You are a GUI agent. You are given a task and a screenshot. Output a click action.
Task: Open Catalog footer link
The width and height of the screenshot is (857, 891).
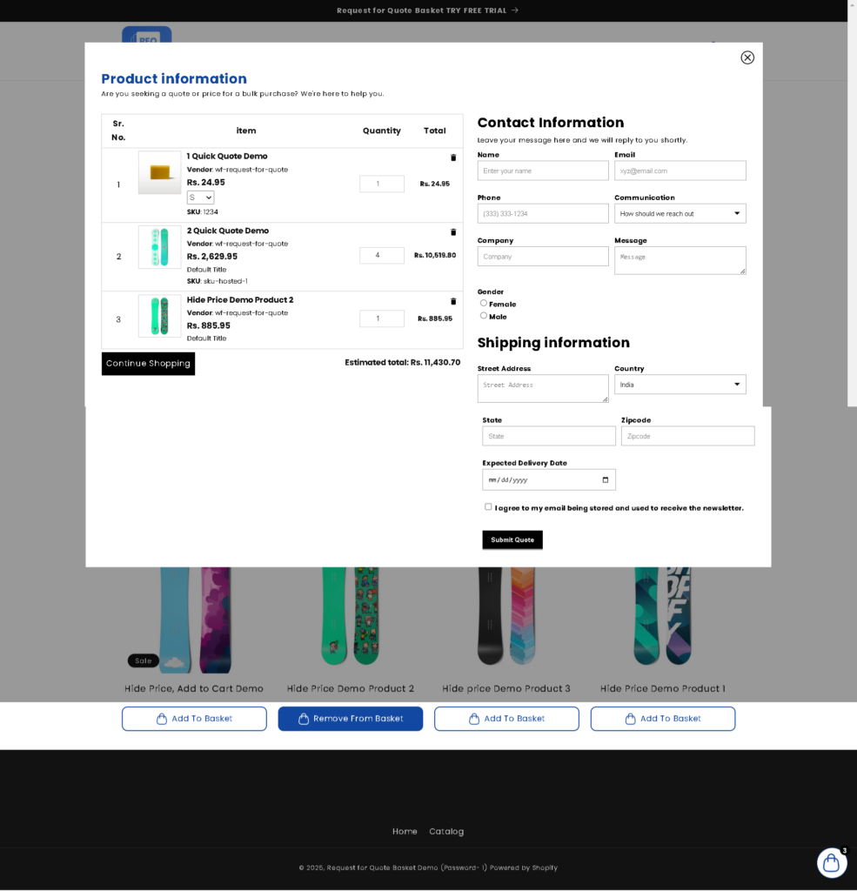tap(446, 831)
